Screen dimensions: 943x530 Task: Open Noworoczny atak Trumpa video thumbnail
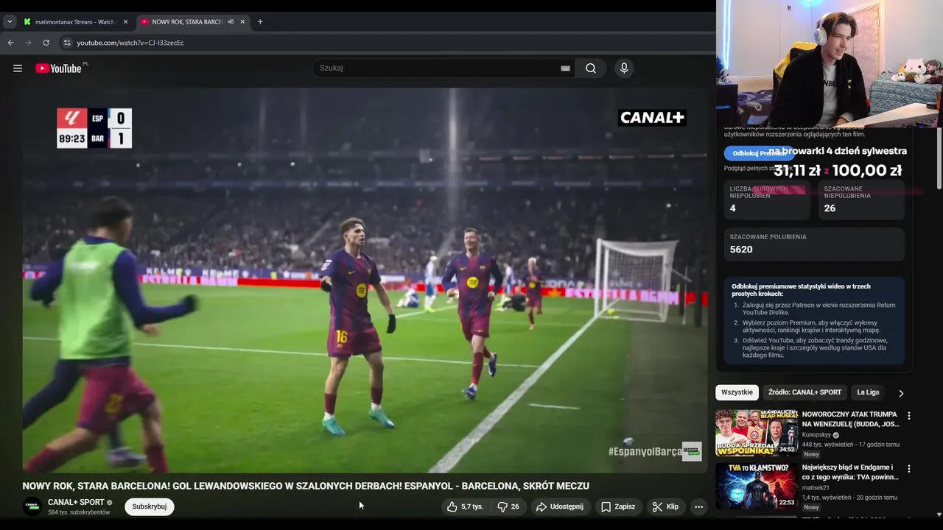pyautogui.click(x=757, y=433)
